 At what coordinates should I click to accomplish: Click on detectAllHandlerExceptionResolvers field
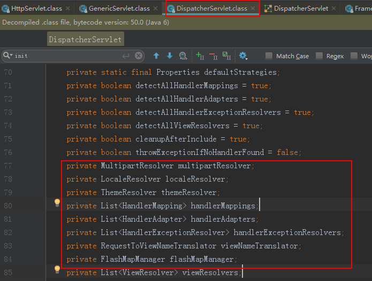click(208, 112)
